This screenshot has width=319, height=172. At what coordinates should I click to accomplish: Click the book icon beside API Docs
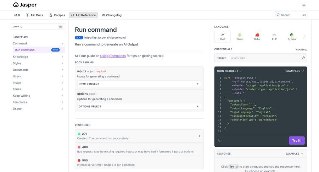pos(27,15)
